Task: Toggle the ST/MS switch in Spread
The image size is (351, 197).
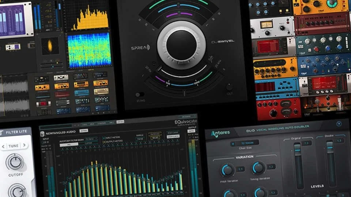Action: click(140, 95)
